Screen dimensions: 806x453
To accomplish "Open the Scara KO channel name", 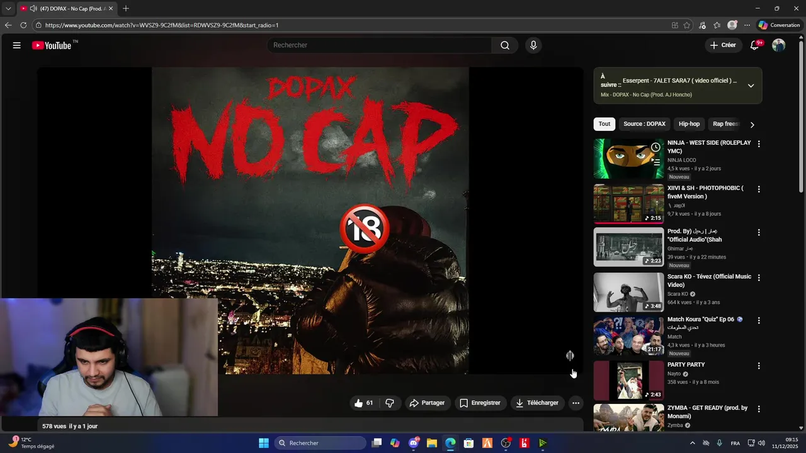I will [x=678, y=294].
